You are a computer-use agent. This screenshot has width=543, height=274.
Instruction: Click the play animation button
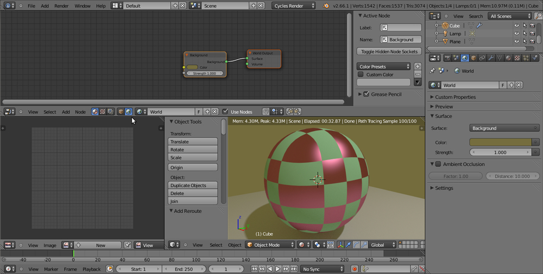277,269
